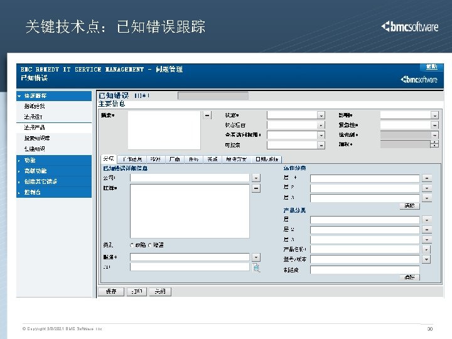Open the 注释 text editor button

tap(256, 188)
